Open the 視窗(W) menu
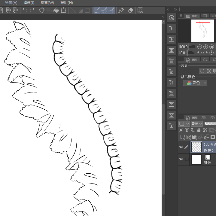Screen dimensions: 216x216 click(x=47, y=3)
